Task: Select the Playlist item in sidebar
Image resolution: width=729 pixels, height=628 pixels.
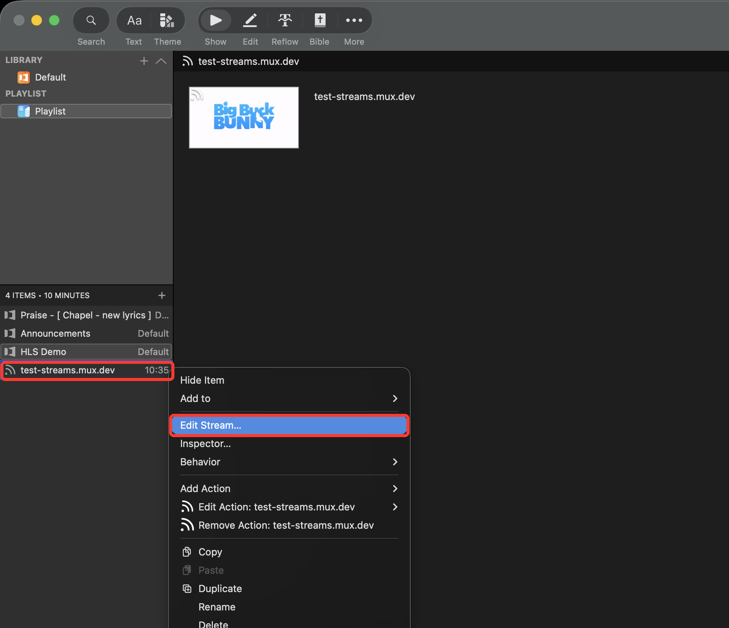Action: 86,111
